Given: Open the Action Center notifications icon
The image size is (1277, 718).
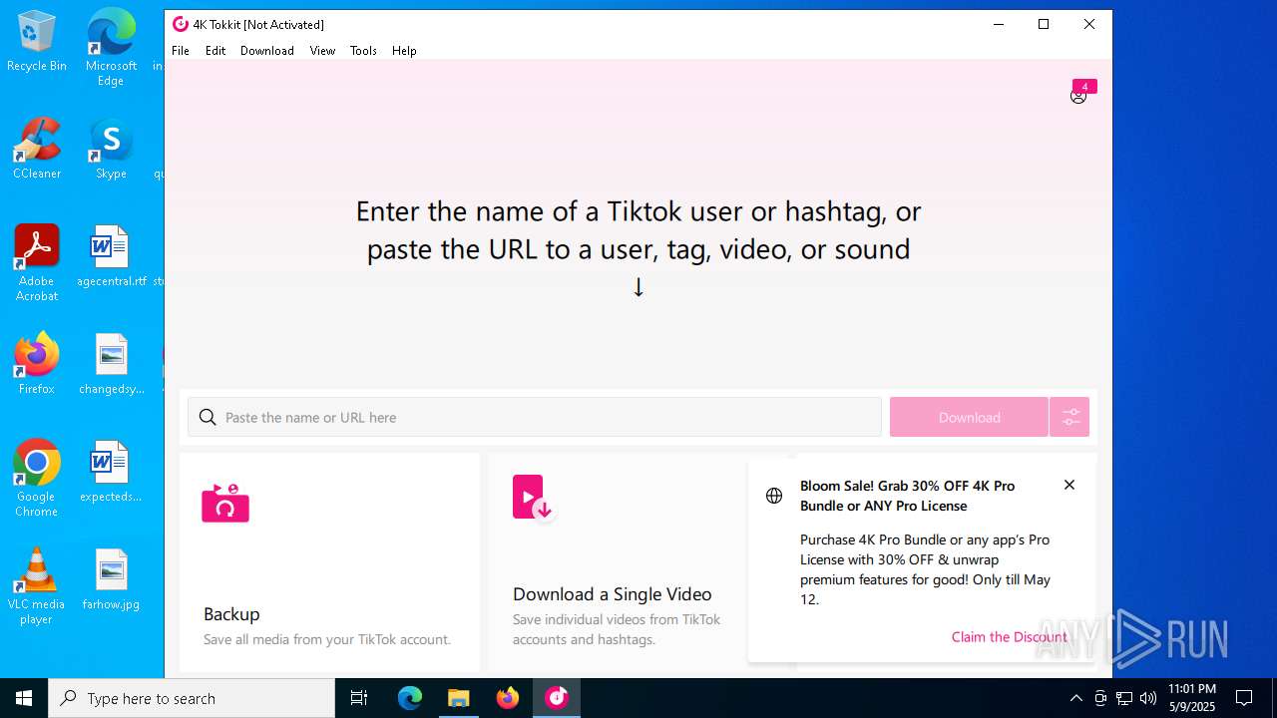Looking at the screenshot, I should (x=1244, y=698).
